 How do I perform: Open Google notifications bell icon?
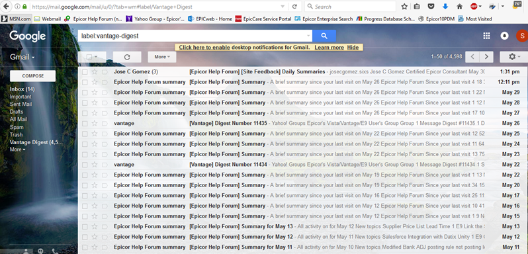(x=504, y=36)
